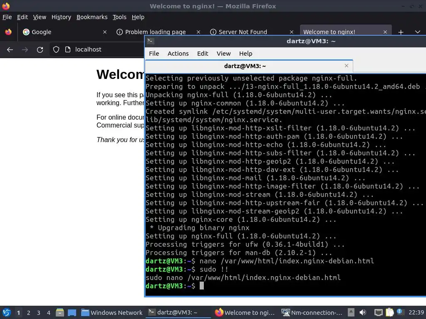The image size is (426, 319).
Task: Close the Problem loading page tab
Action: coord(198,32)
